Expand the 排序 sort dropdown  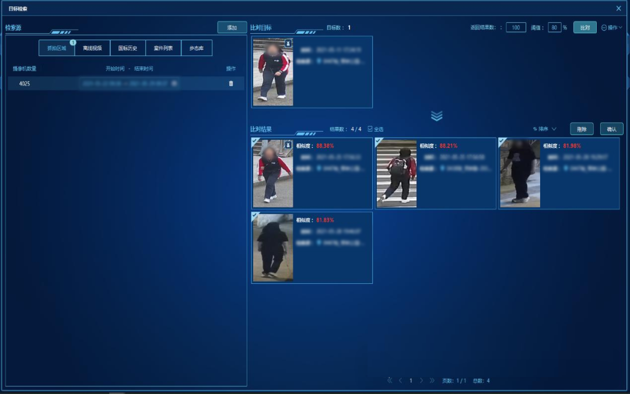coord(545,129)
